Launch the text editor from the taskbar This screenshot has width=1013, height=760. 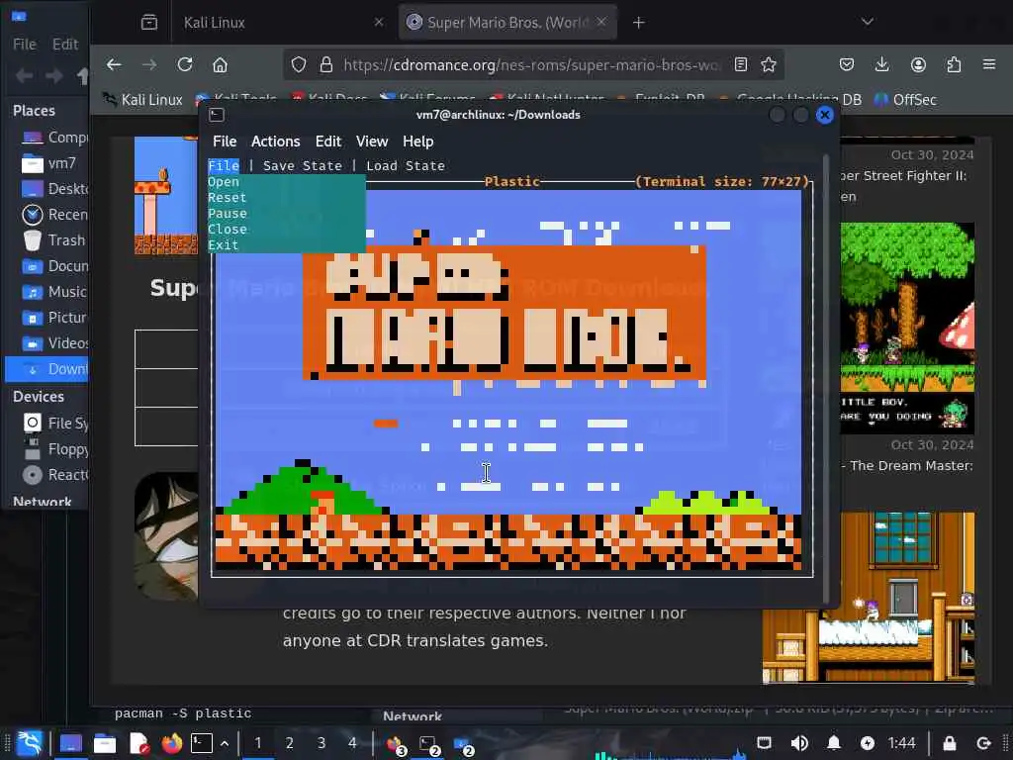point(138,744)
